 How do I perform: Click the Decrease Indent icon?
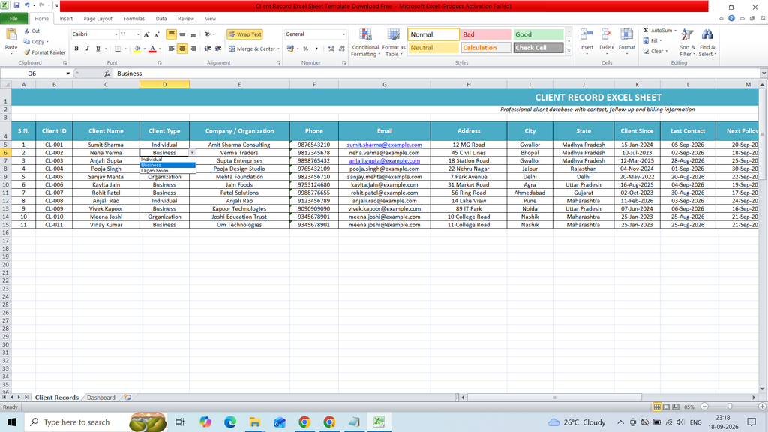tap(208, 49)
